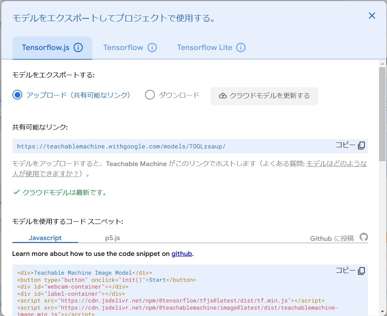Click the info icon next to Tensorflow.js

[78, 47]
